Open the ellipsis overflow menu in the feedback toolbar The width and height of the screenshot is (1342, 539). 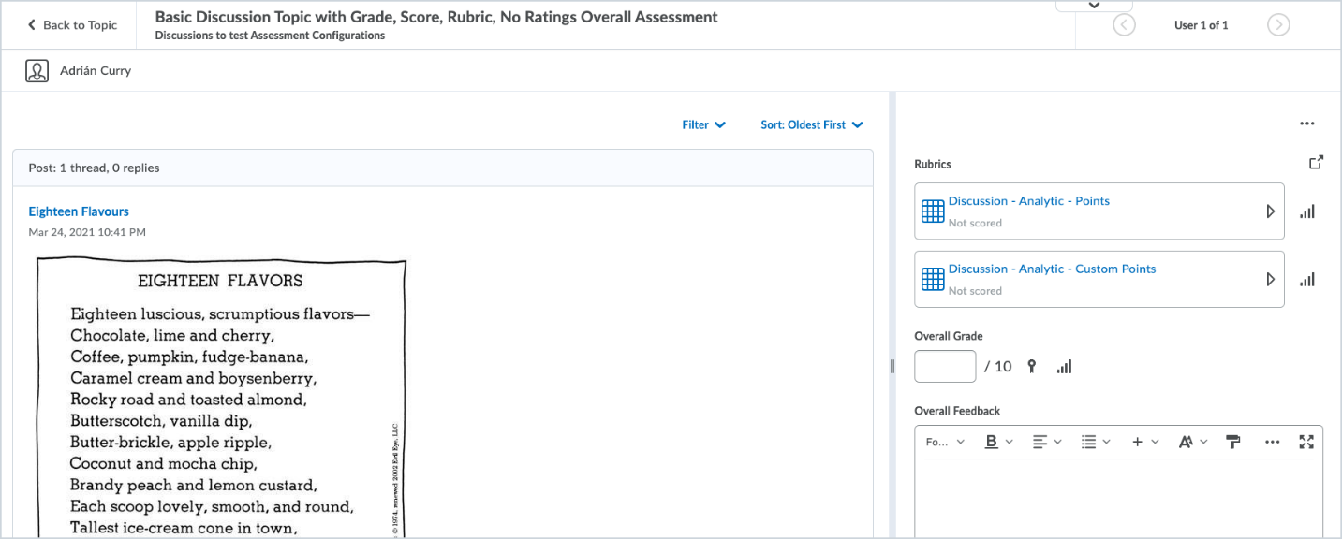pyautogui.click(x=1273, y=441)
